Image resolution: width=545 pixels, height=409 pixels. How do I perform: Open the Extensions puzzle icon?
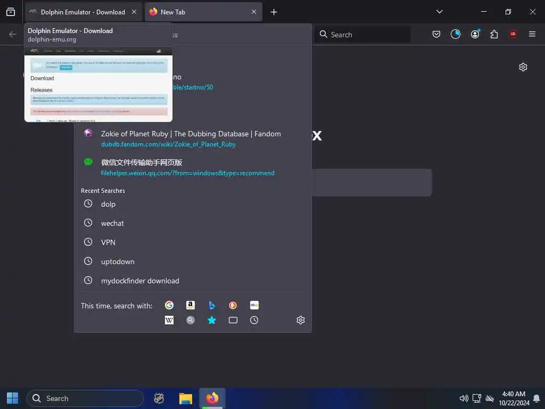tap(494, 34)
